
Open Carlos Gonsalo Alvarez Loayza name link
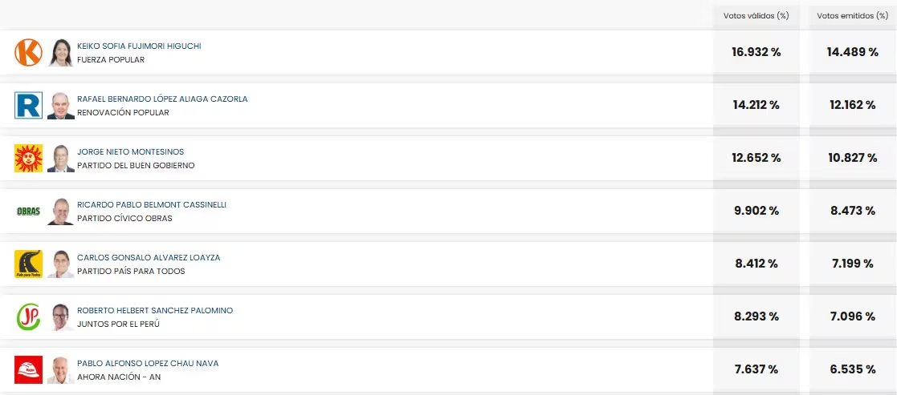click(149, 258)
